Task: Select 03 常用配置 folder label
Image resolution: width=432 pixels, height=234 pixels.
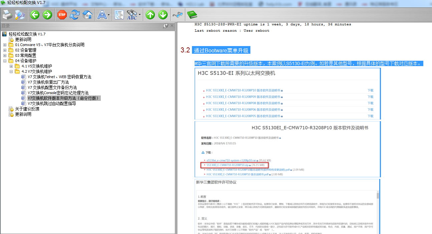Action: [26, 55]
